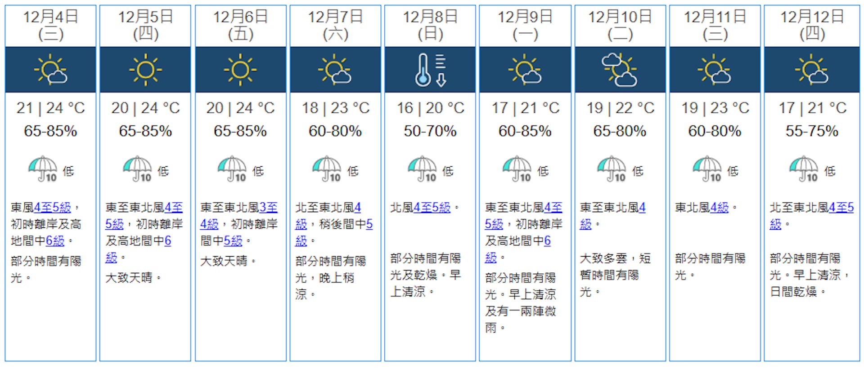The image size is (864, 369).
Task: Click the clear sky icon for 12月6日
Action: tap(240, 69)
